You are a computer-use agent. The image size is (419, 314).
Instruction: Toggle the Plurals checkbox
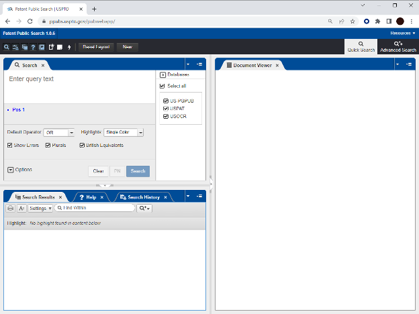[48, 145]
